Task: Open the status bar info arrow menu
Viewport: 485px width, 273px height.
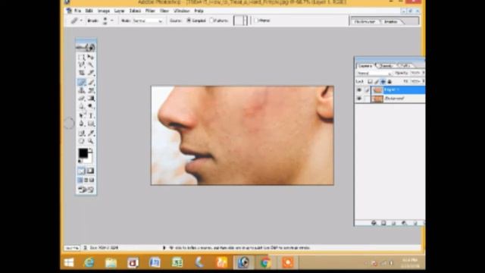Action: click(x=164, y=248)
